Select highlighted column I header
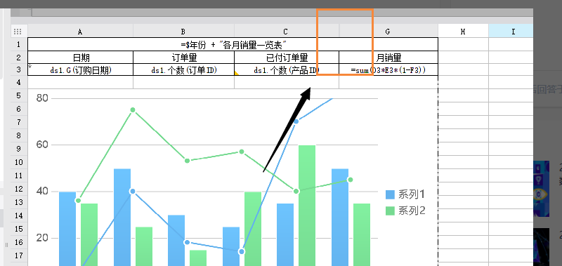Screen dimensions: 562x266 [511, 32]
